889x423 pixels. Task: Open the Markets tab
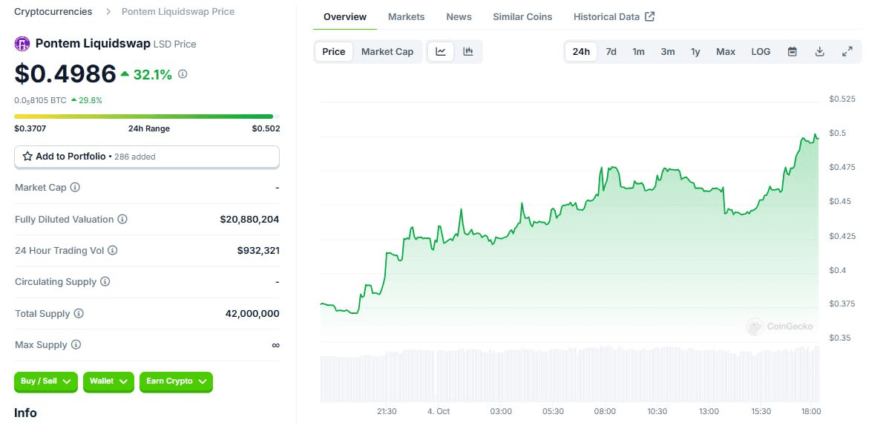point(406,17)
